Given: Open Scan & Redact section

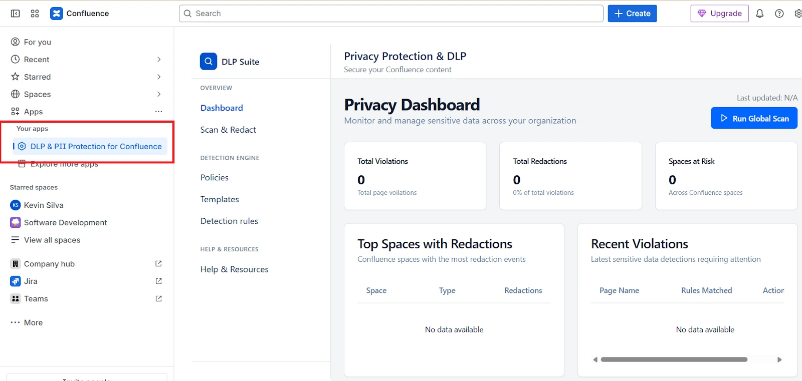Looking at the screenshot, I should [228, 130].
